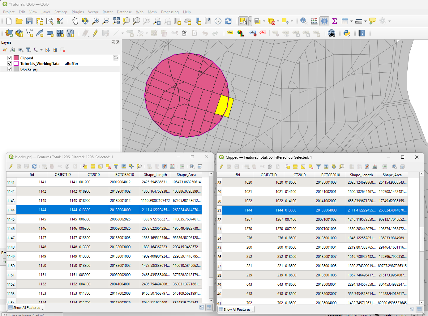
Task: Click BCTCB2010 column header in Clipped table
Action: (x=330, y=175)
